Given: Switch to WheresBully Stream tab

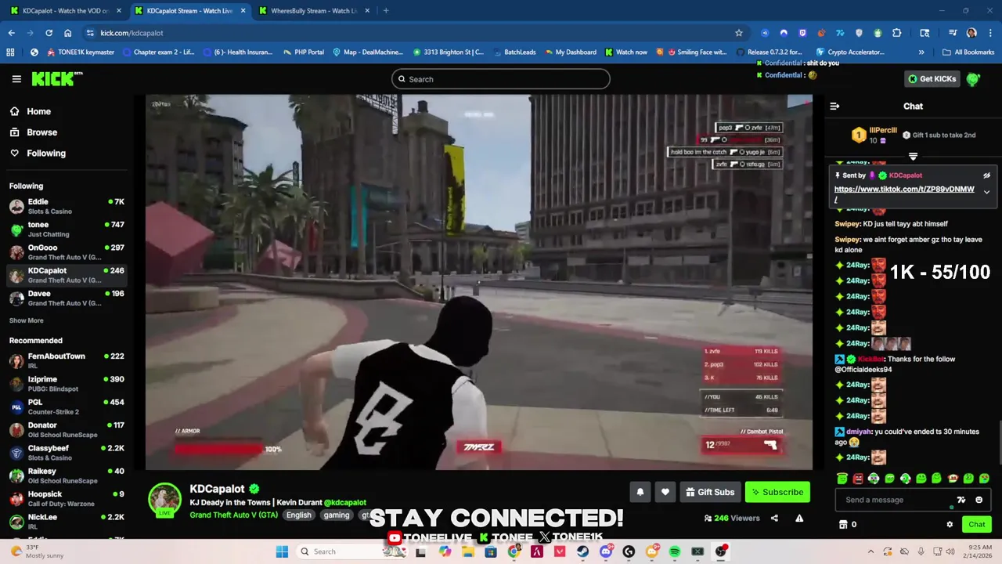Looking at the screenshot, I should point(313,11).
